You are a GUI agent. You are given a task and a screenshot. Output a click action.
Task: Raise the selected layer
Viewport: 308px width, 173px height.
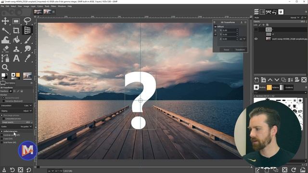[270, 80]
